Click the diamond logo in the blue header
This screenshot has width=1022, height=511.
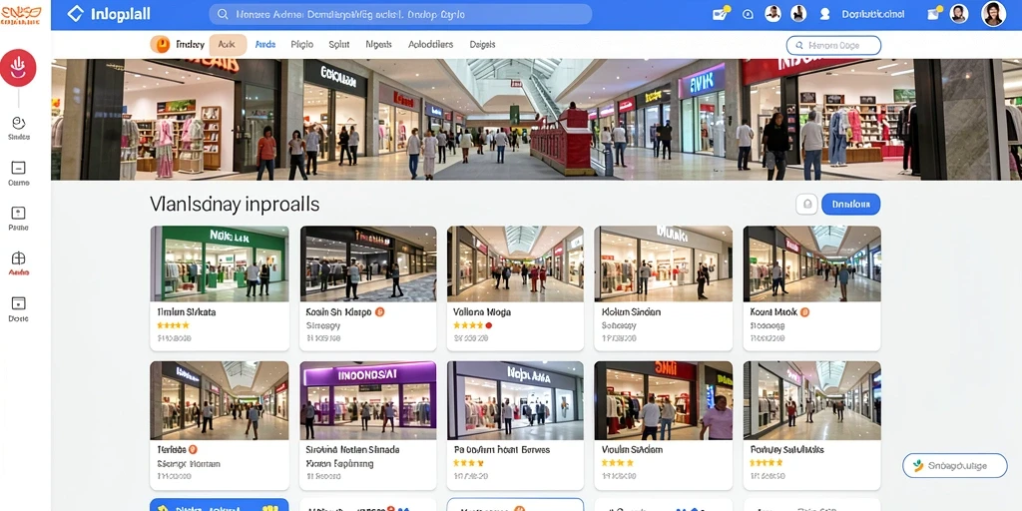pyautogui.click(x=76, y=14)
